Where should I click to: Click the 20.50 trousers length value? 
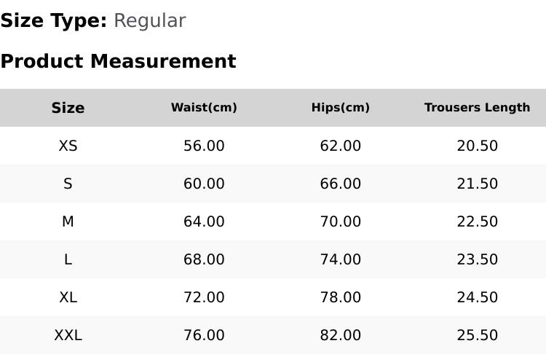pos(477,146)
